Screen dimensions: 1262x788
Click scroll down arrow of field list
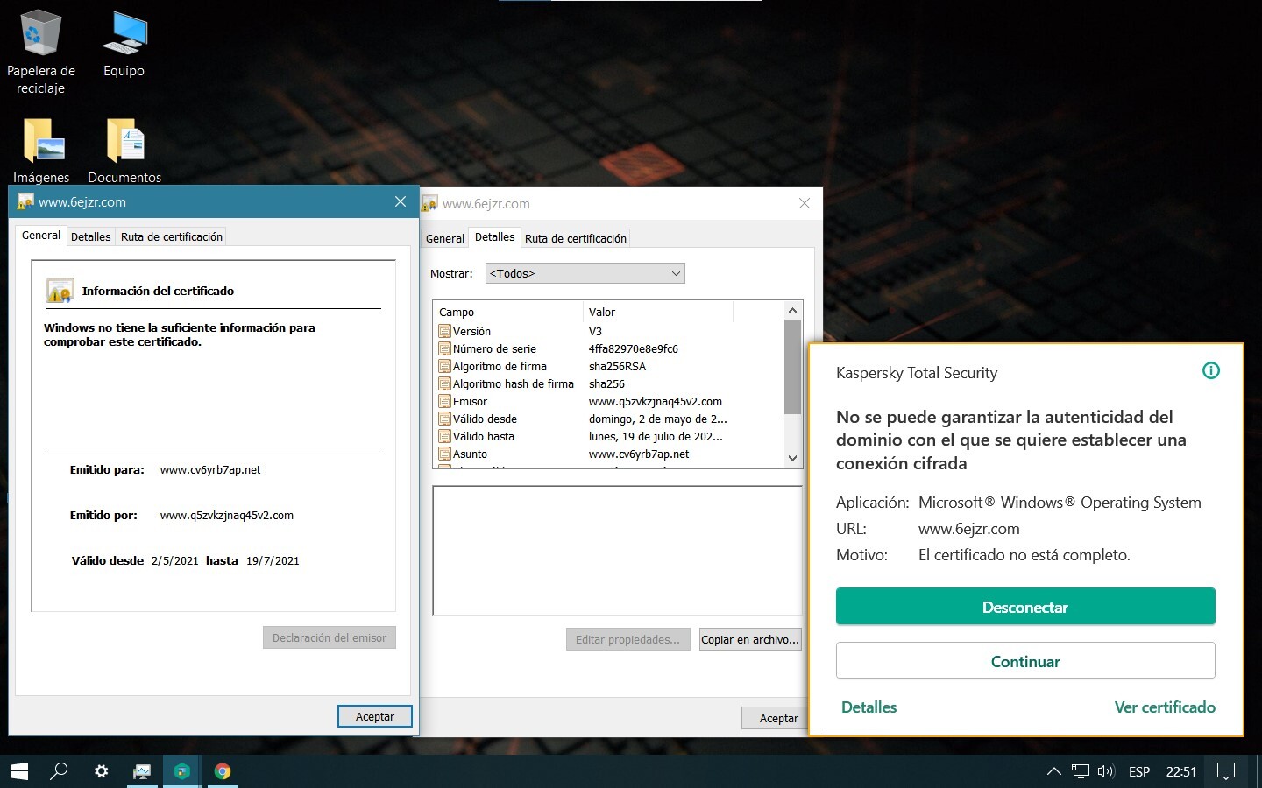point(792,458)
